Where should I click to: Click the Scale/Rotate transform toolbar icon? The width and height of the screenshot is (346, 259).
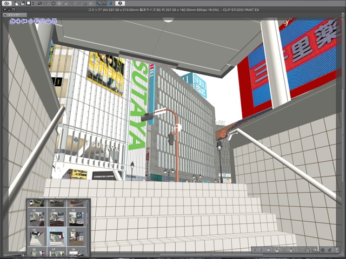pos(59,3)
